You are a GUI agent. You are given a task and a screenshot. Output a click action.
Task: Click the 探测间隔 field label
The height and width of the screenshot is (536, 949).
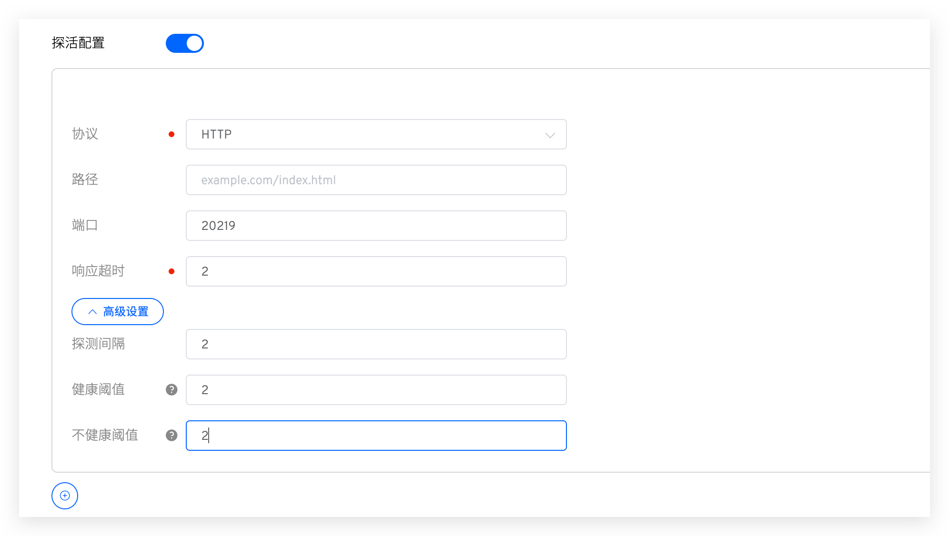click(x=98, y=344)
